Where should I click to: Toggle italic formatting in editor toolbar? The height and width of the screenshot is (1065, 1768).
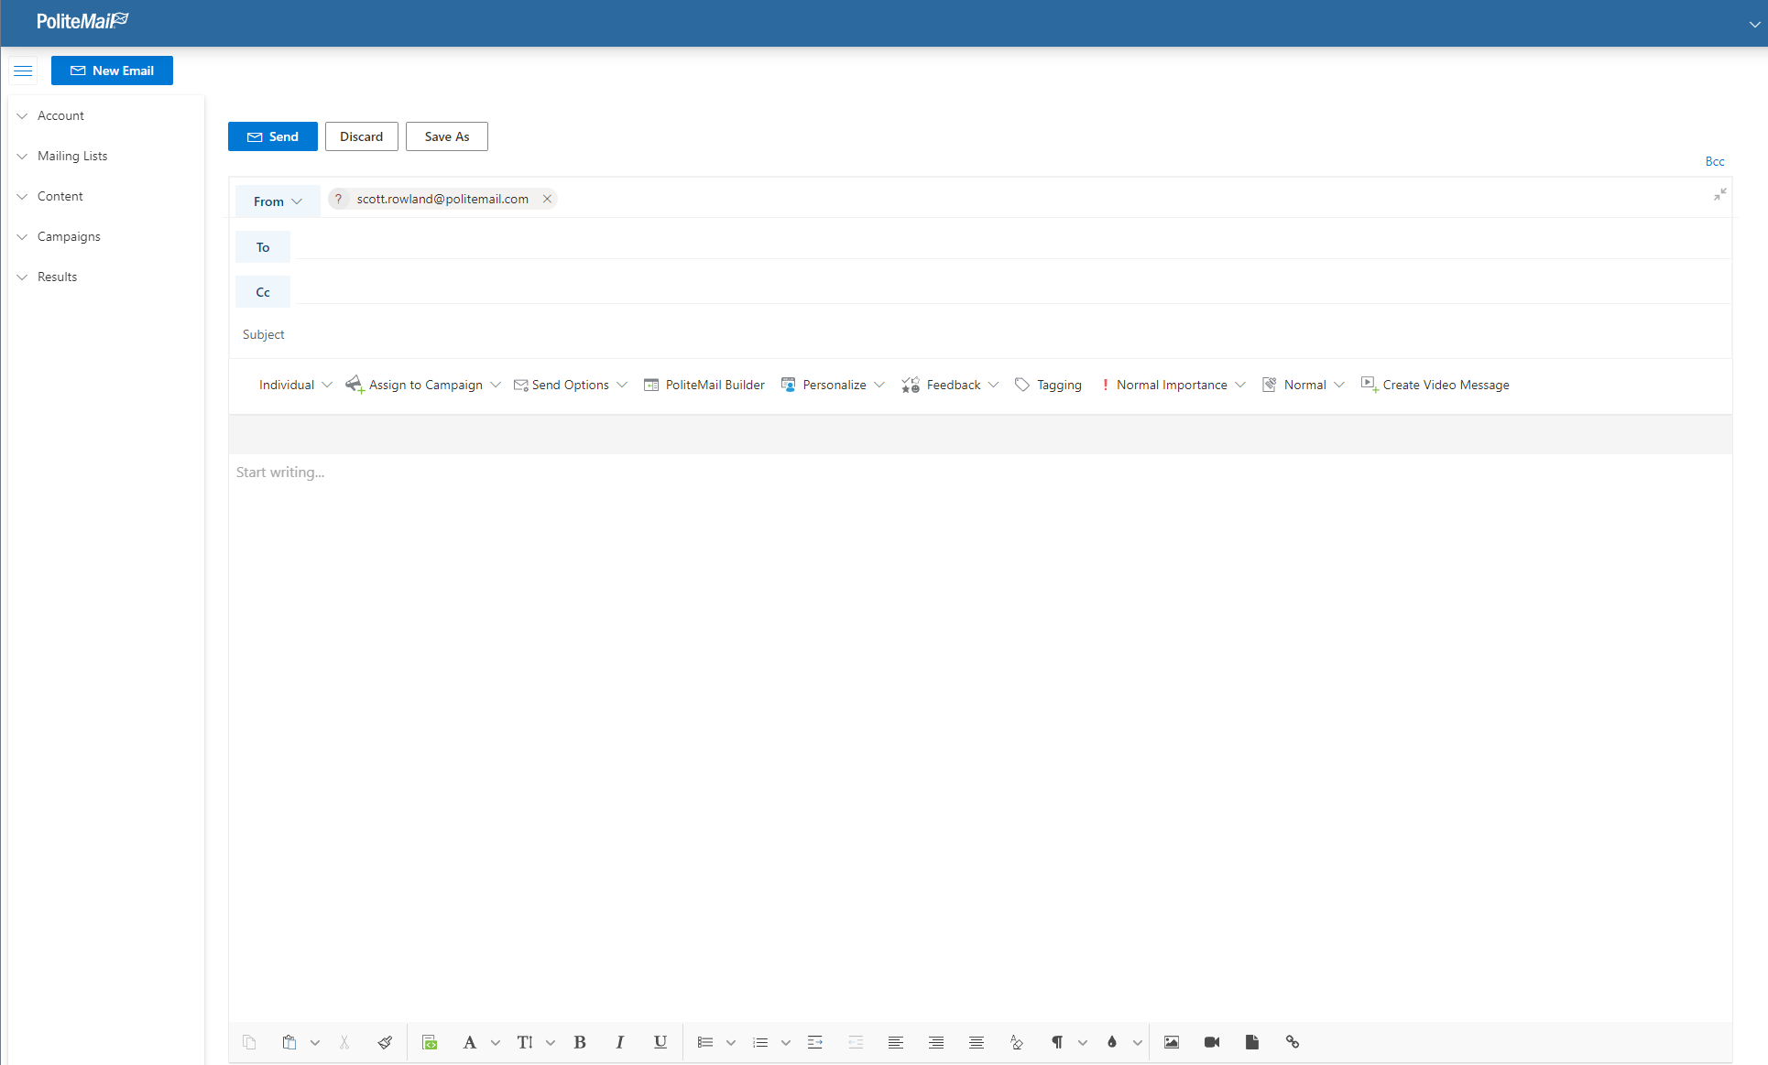(x=619, y=1042)
